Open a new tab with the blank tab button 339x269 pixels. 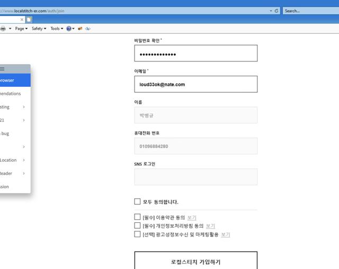(29, 20)
